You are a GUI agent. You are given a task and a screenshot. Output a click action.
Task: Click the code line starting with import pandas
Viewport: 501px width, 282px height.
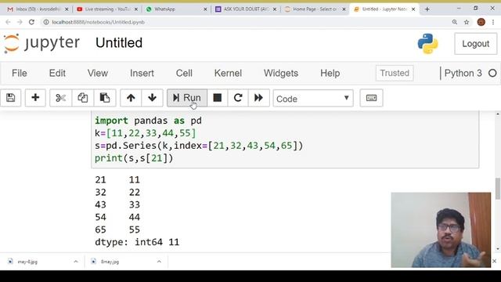(148, 121)
